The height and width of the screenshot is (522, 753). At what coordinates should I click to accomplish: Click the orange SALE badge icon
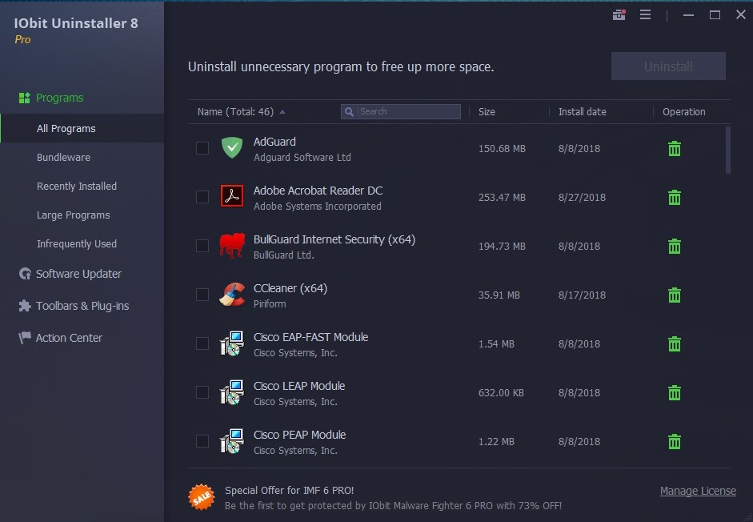click(x=202, y=497)
